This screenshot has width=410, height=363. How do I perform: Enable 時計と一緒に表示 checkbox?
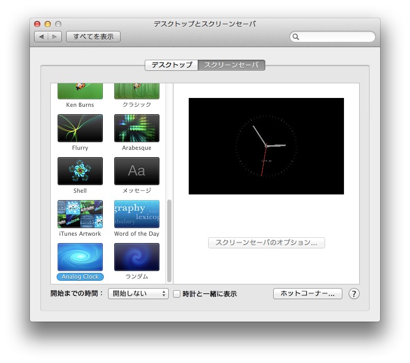click(x=177, y=294)
